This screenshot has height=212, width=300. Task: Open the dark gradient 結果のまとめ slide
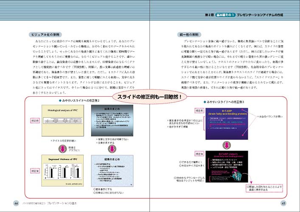(x=112, y=123)
